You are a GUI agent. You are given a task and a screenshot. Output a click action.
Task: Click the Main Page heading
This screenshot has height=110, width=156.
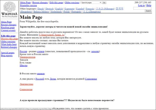pos(31,17)
